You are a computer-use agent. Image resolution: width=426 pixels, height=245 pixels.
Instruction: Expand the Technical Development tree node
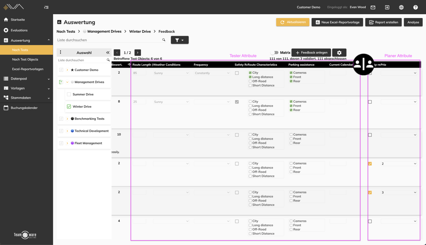pos(67,131)
